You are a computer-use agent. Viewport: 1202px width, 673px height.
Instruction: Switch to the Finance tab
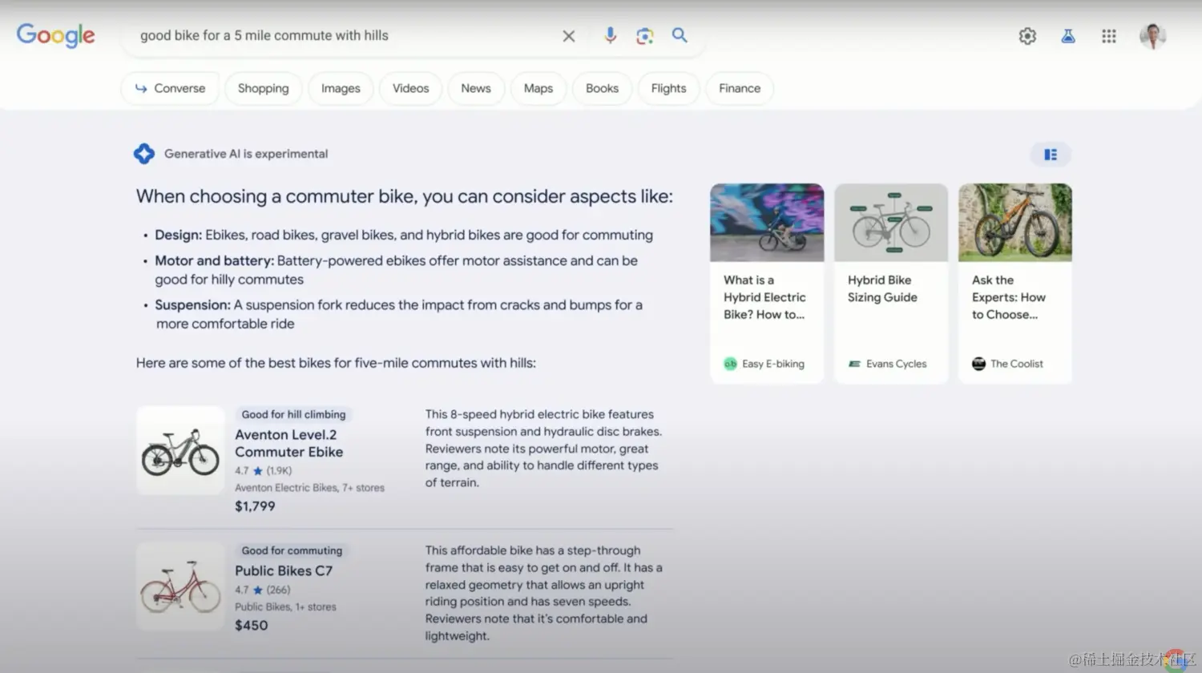pos(740,88)
